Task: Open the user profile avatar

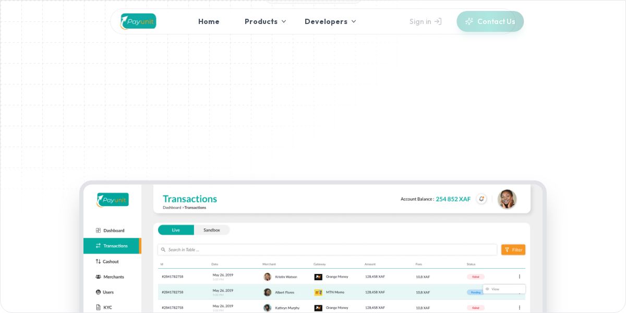Action: pos(507,199)
